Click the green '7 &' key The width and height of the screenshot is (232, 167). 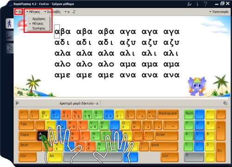[98, 114]
